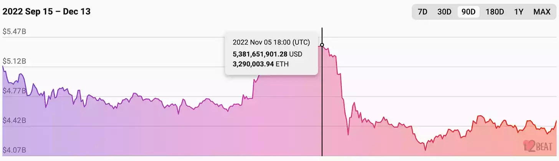This screenshot has width=559, height=161.
Task: Click the active 90D range option
Action: [468, 12]
